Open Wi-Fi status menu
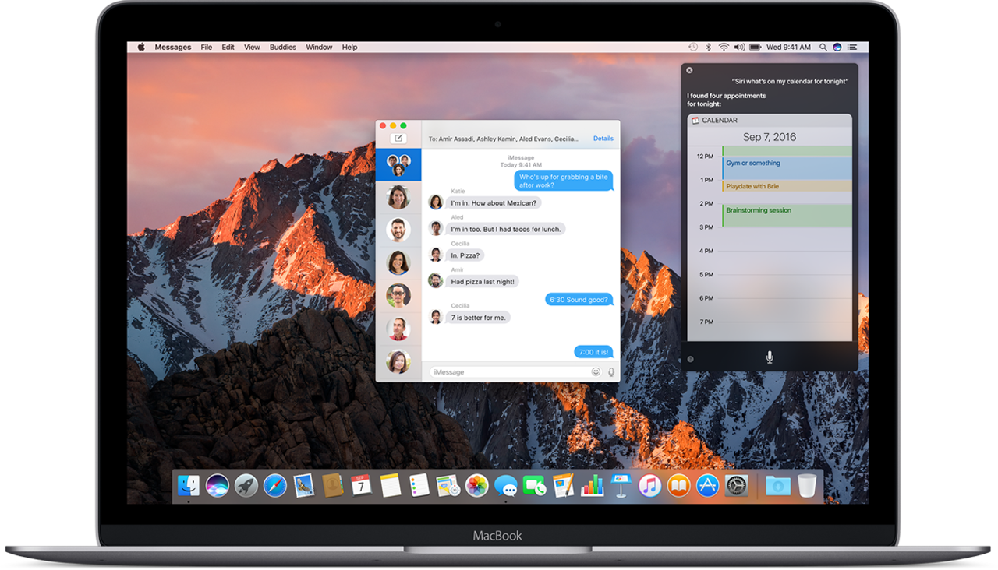This screenshot has width=998, height=570. coord(724,47)
